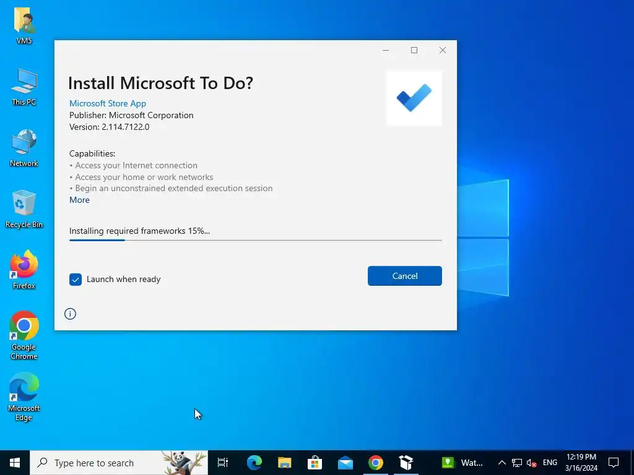Open the Windows Start menu
This screenshot has width=634, height=475.
(15, 463)
